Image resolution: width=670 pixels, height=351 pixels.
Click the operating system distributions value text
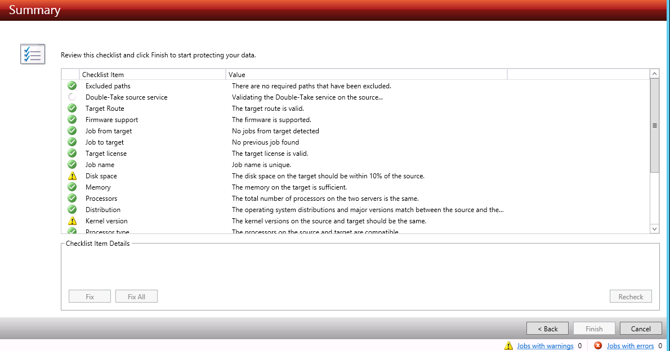[368, 210]
